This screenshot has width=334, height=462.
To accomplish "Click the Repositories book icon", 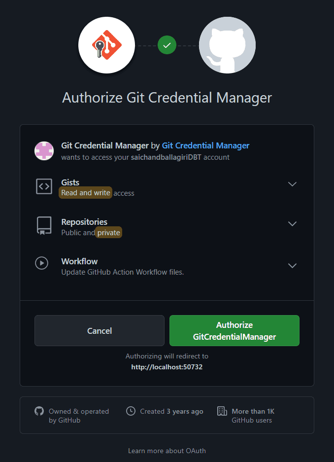I will point(44,226).
